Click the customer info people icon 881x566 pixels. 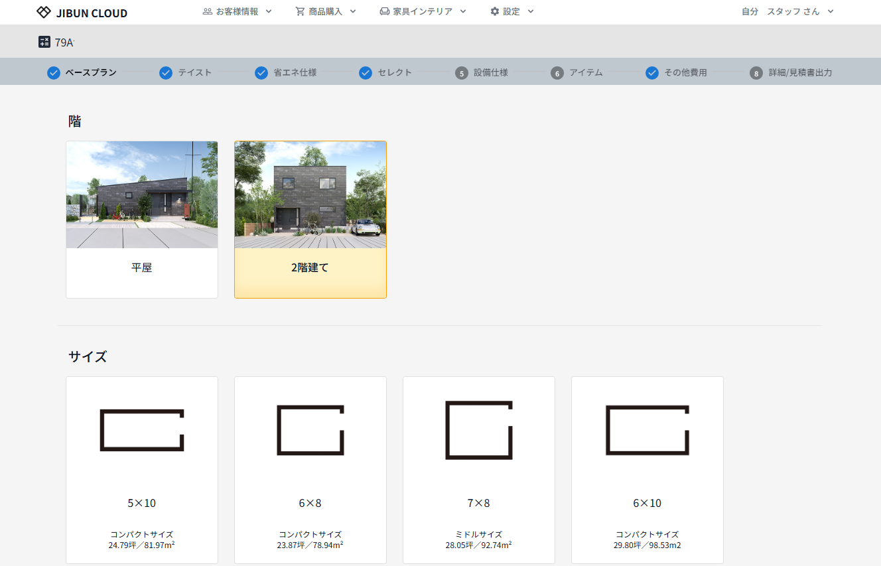coord(208,11)
